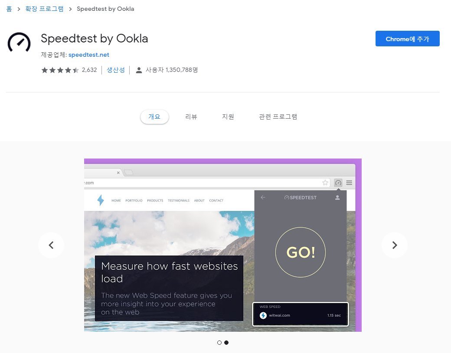Click the address bar in screenshot browser
This screenshot has width=451, height=353.
coord(207,183)
